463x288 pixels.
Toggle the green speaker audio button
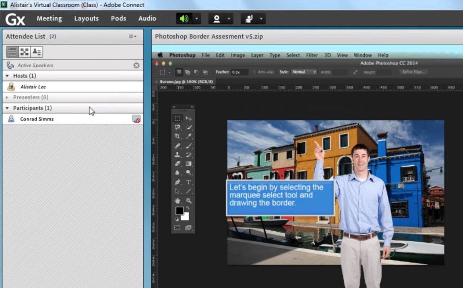(184, 19)
